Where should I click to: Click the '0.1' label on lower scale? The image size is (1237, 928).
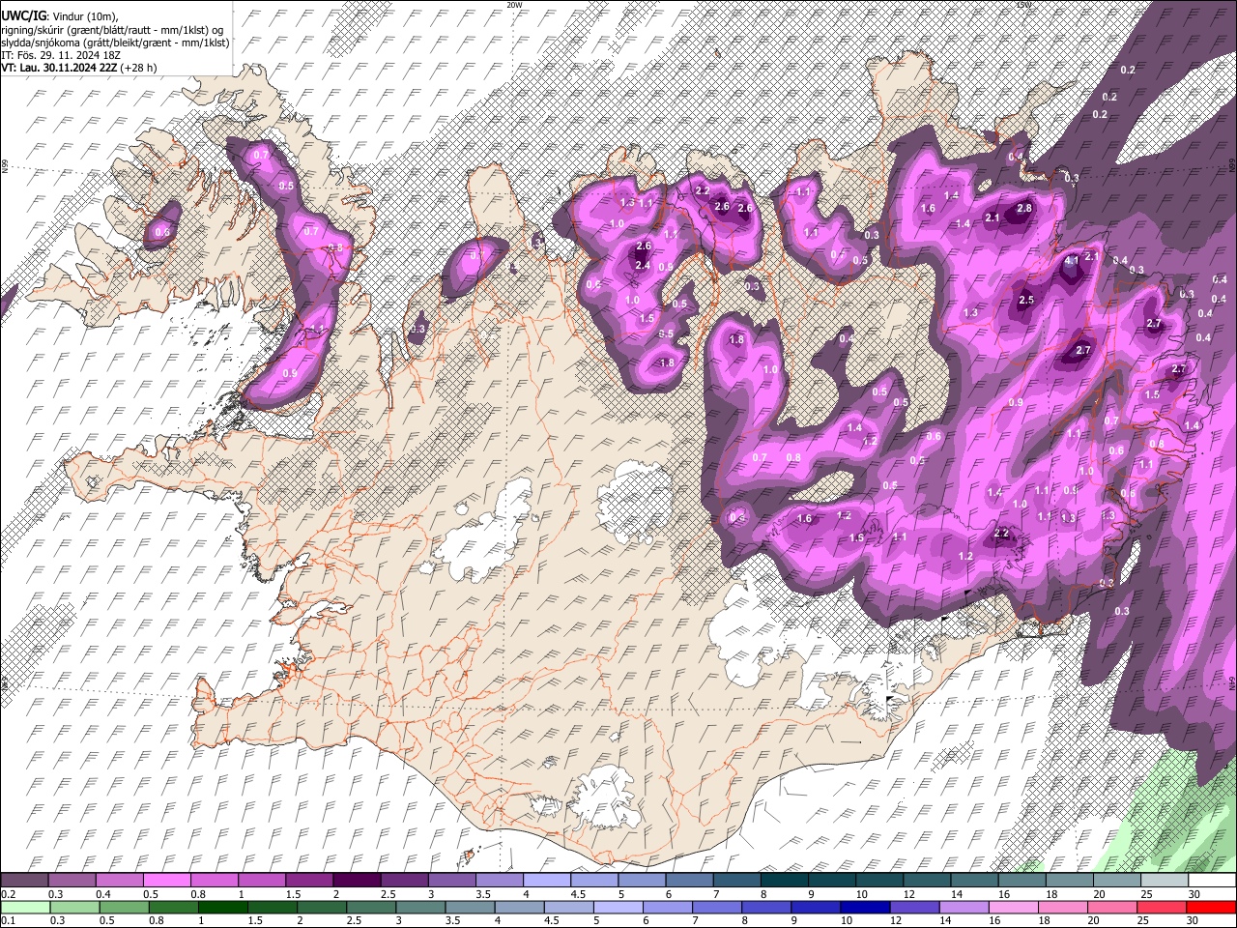coord(8,920)
